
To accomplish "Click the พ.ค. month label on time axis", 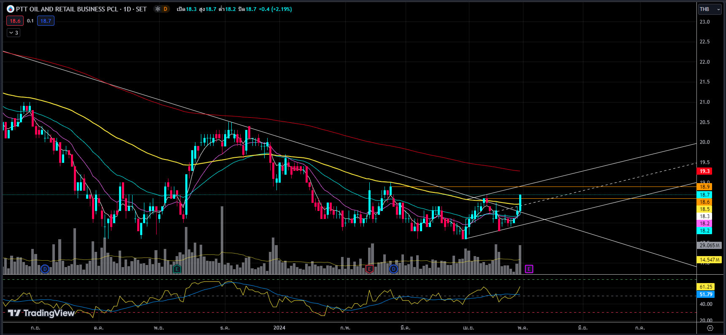I will pyautogui.click(x=523, y=328).
